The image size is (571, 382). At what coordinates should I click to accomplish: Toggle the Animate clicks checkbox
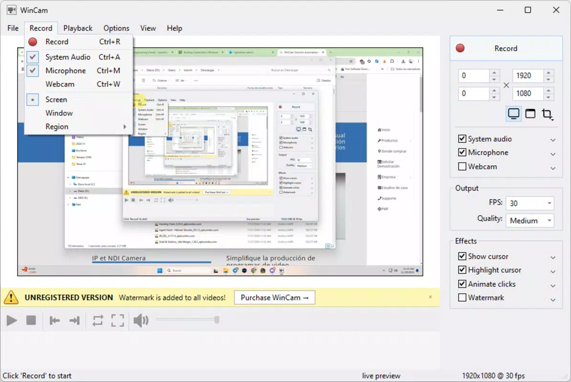click(462, 284)
